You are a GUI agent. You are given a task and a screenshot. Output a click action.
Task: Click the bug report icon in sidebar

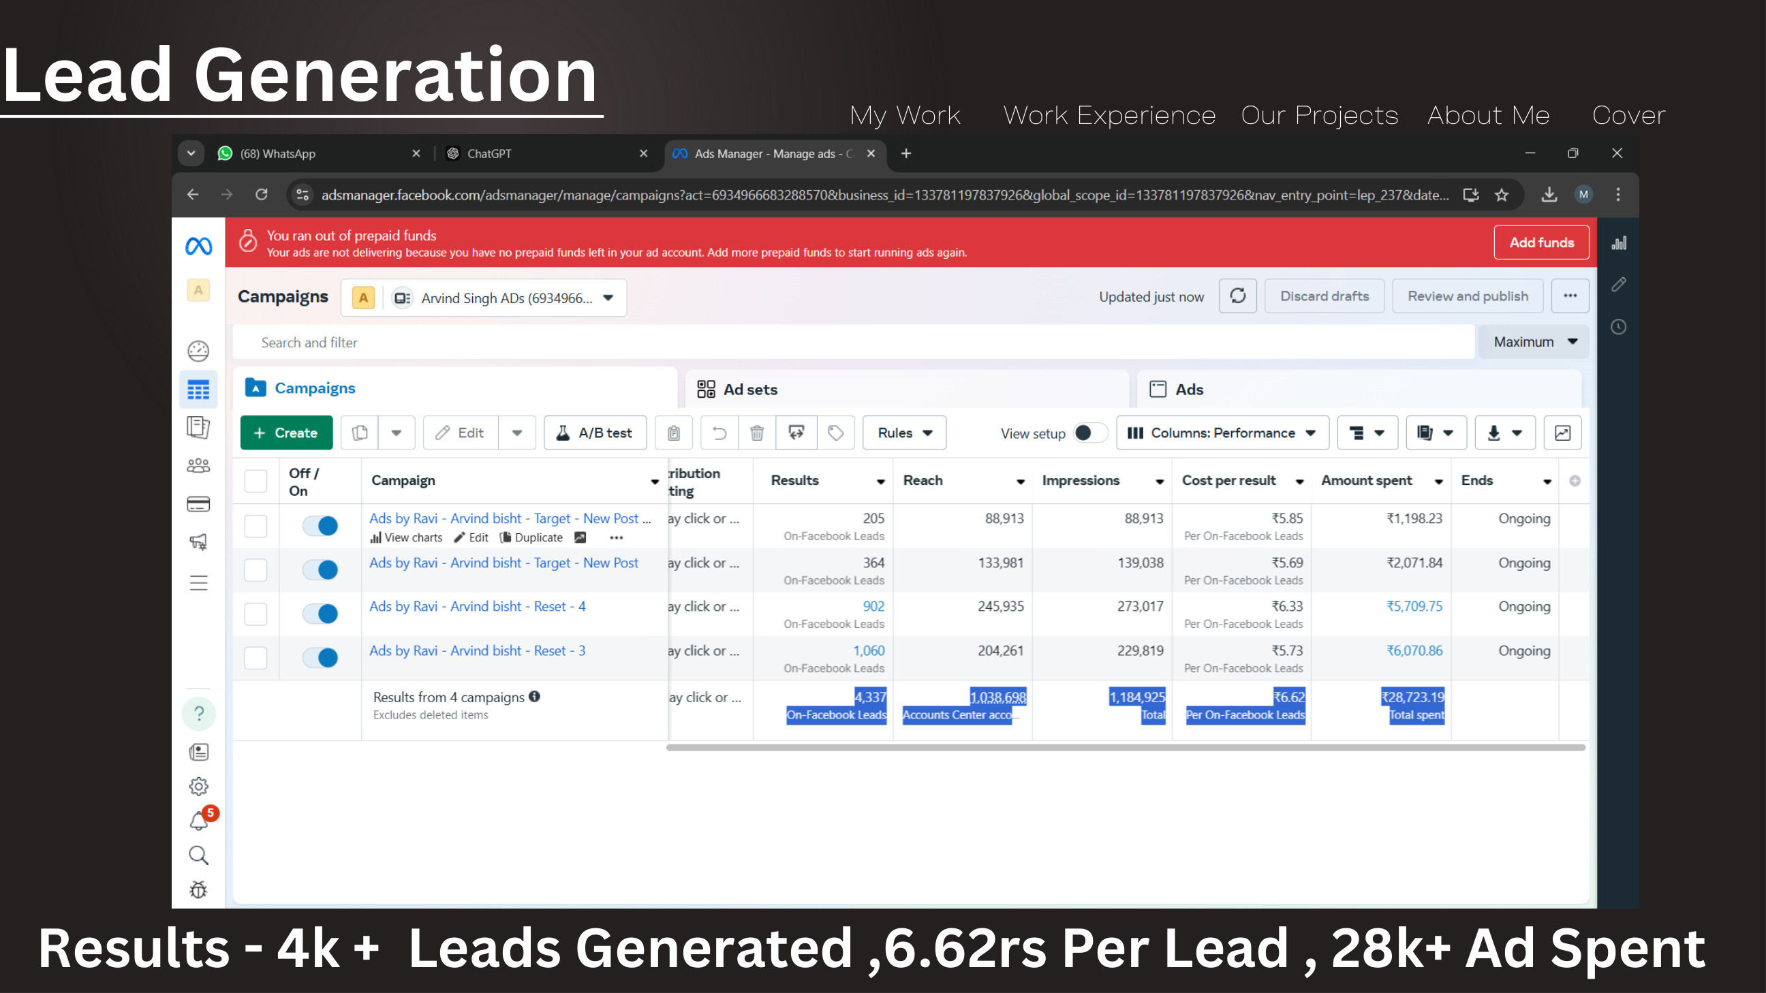point(198,889)
